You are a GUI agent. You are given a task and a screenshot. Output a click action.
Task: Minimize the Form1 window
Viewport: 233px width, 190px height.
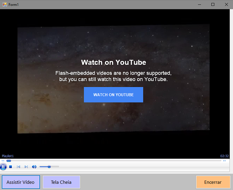point(200,5)
